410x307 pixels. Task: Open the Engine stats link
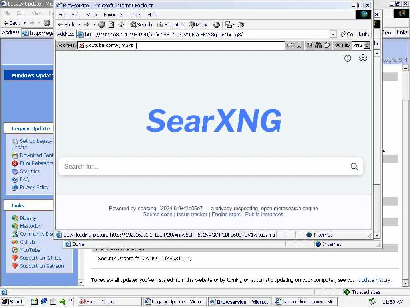tap(226, 215)
